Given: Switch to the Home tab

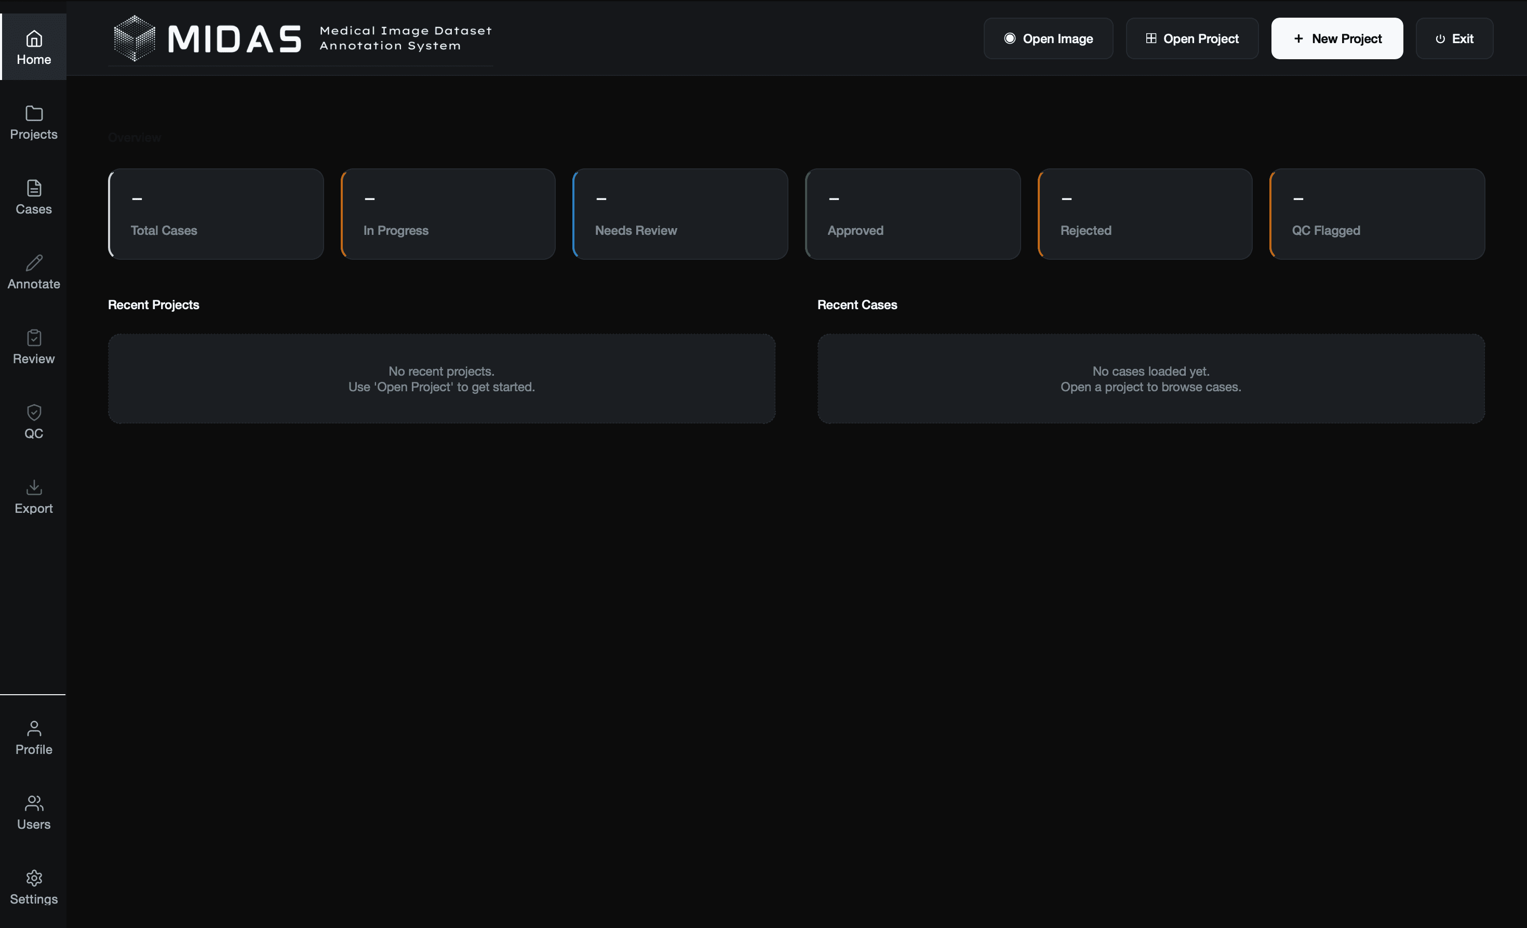Looking at the screenshot, I should [33, 47].
